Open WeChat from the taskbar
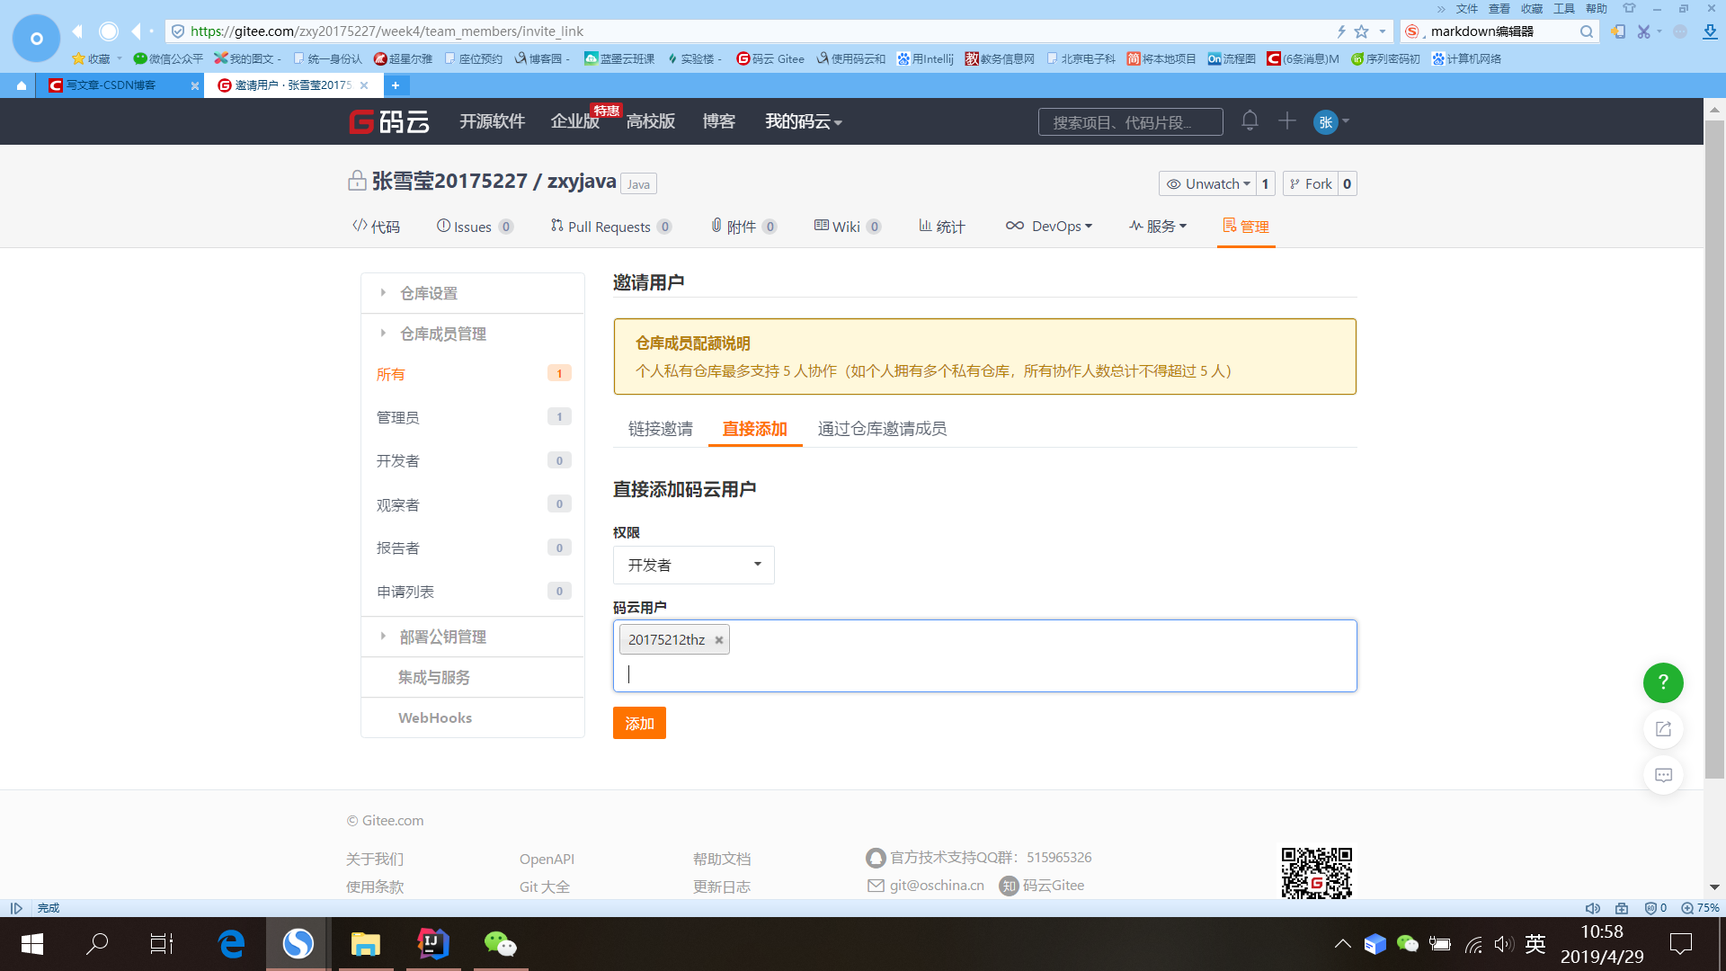1726x971 pixels. click(500, 943)
